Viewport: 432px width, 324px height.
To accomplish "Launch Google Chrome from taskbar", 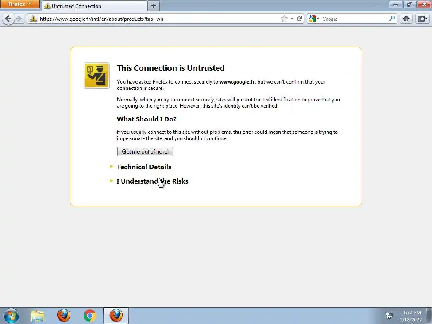I will point(89,316).
